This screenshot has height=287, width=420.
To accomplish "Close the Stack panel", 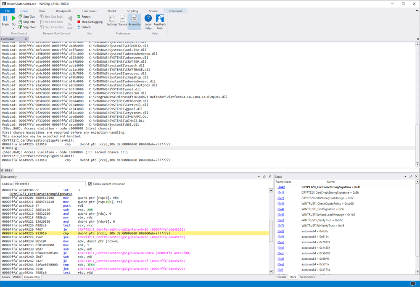I will pyautogui.click(x=416, y=177).
